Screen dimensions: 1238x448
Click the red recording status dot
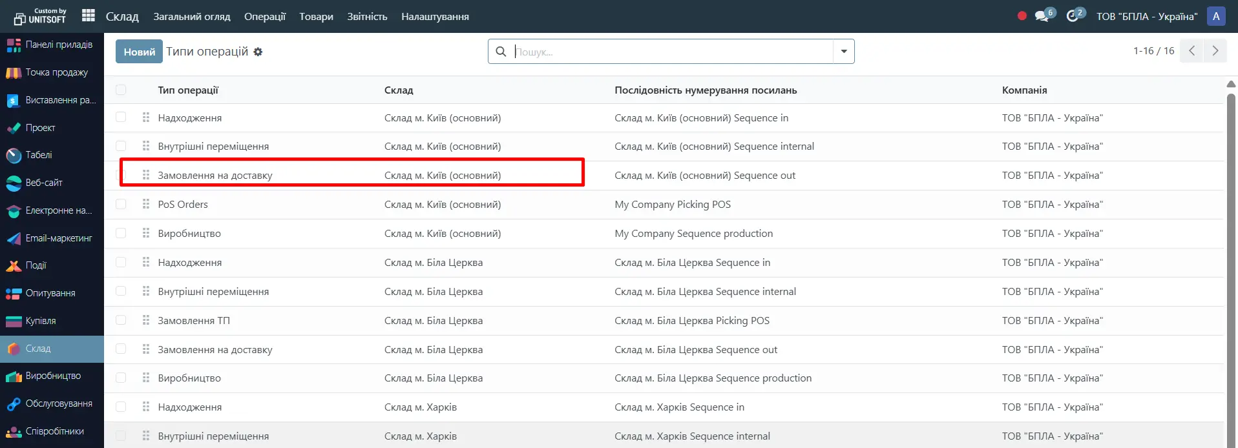(1022, 16)
